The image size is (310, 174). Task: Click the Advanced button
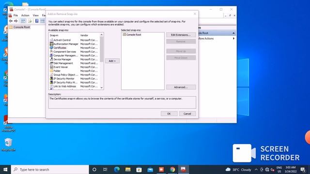pyautogui.click(x=181, y=87)
